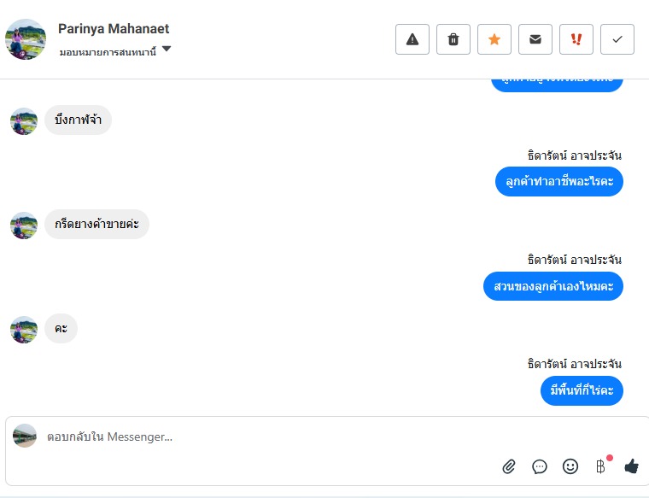The width and height of the screenshot is (649, 498).
Task: Expand the มอบหมายการสนทนานี้ dropdown arrow
Action: click(x=167, y=49)
